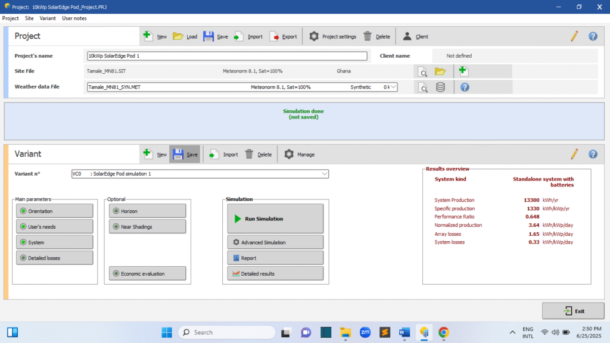Image resolution: width=610 pixels, height=343 pixels.
Task: Click the Run Simulation button
Action: click(275, 219)
